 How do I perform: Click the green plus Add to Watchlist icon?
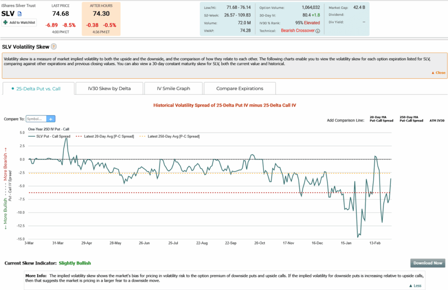click(5, 22)
